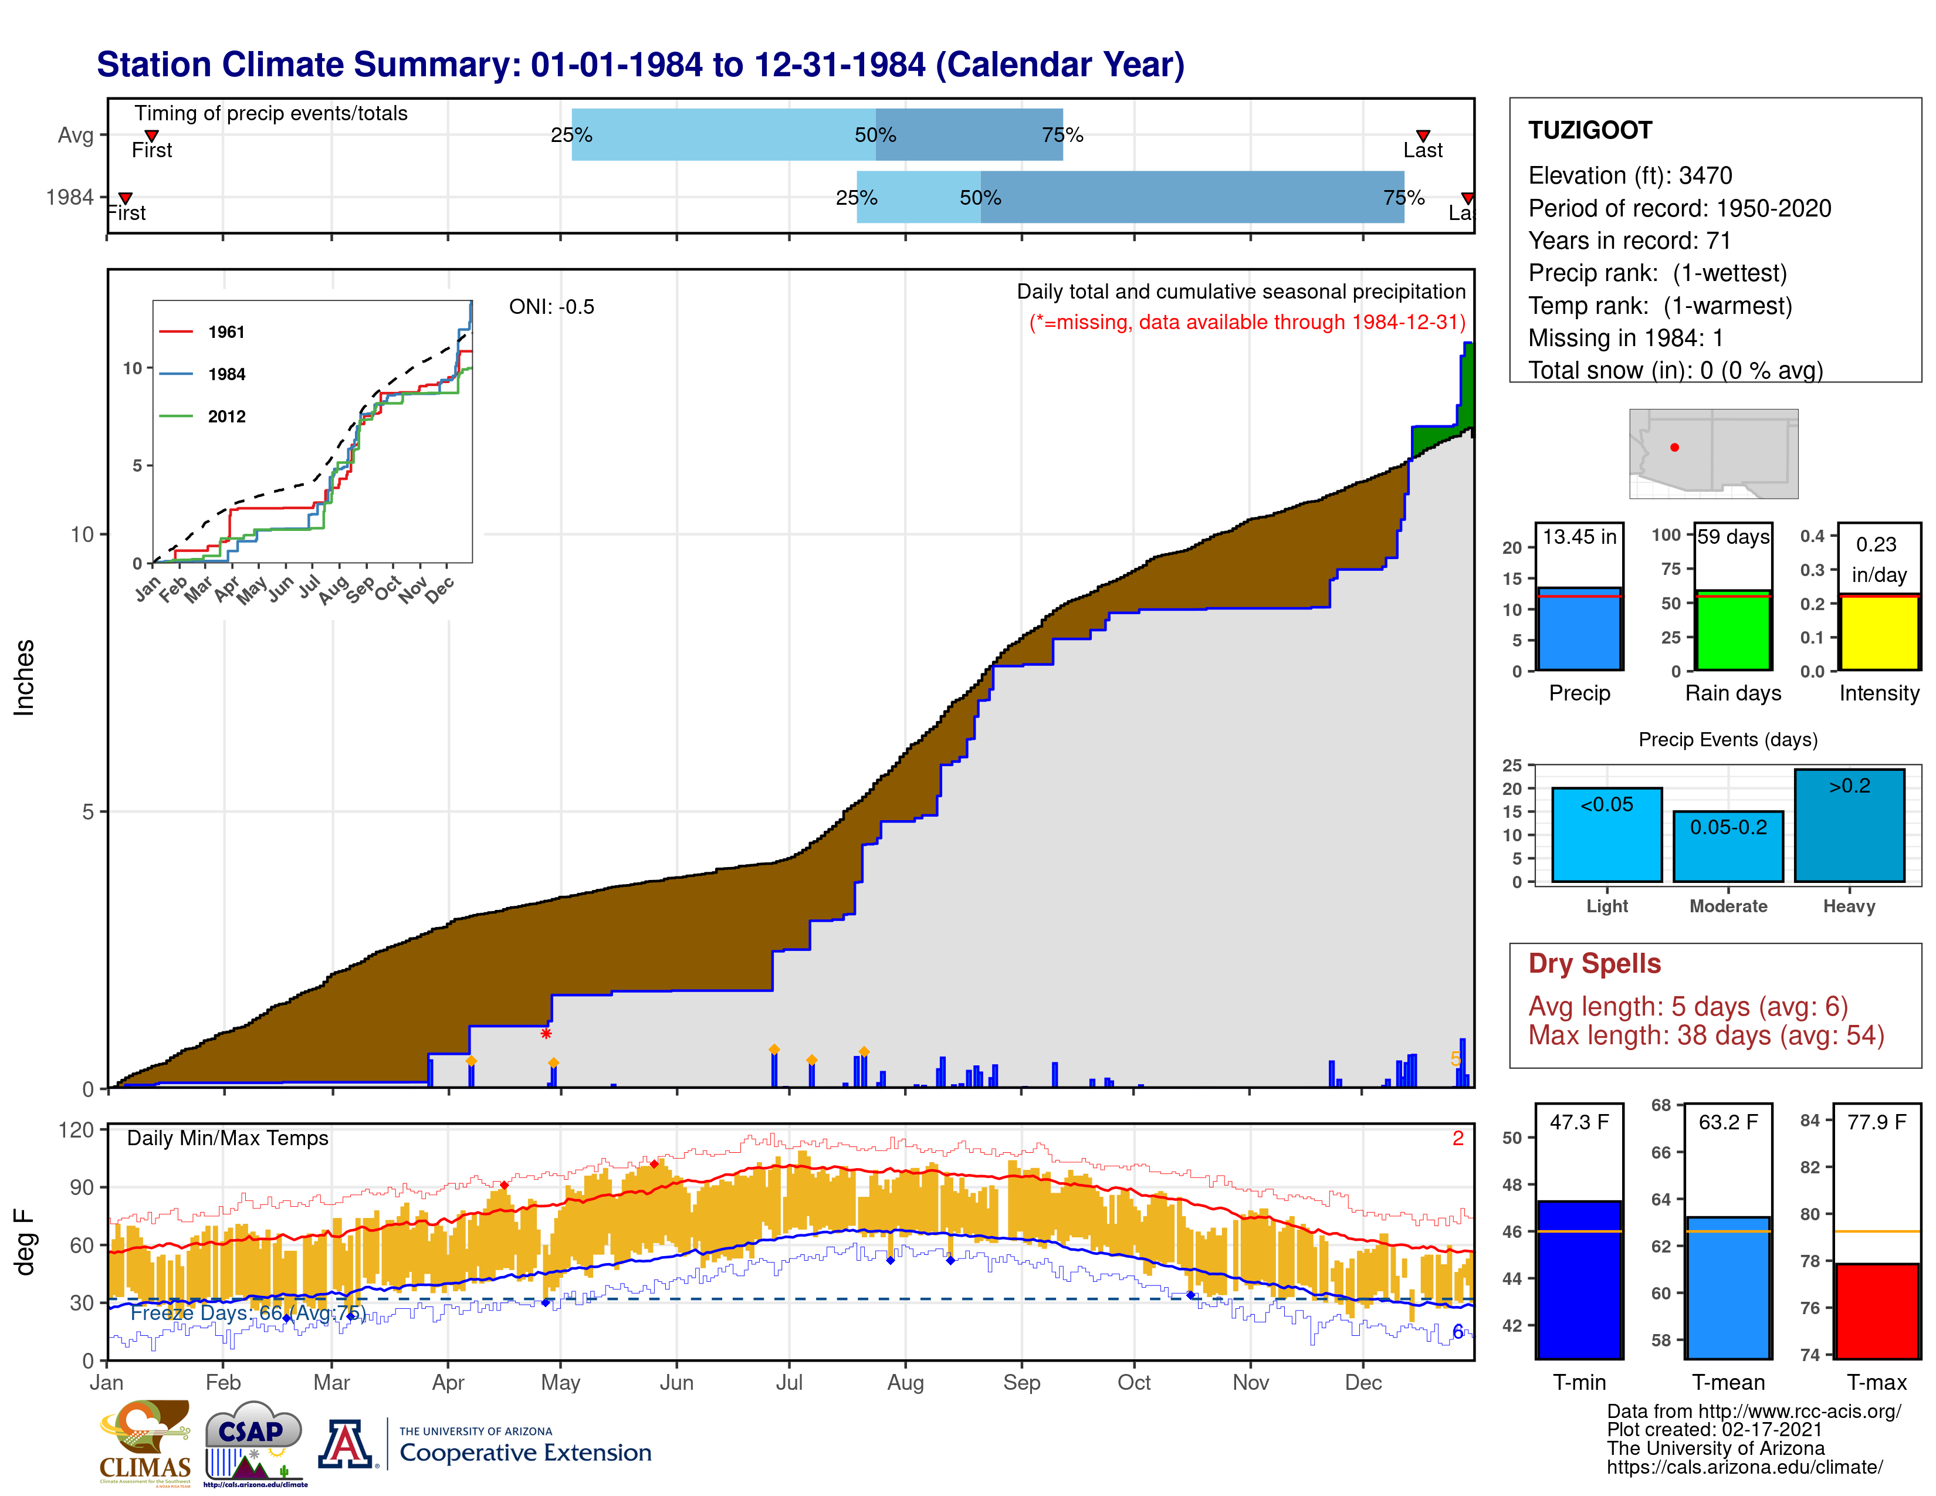Click the blue T-min bar

1579,1280
